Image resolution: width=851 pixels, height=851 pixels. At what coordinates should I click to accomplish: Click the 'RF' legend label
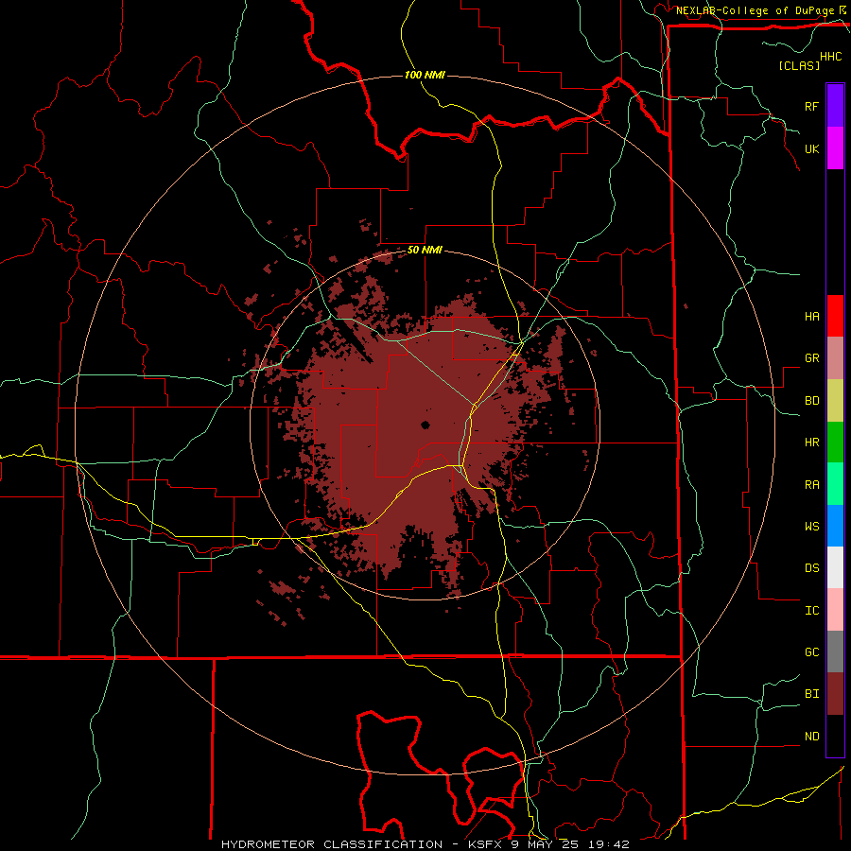pos(811,106)
